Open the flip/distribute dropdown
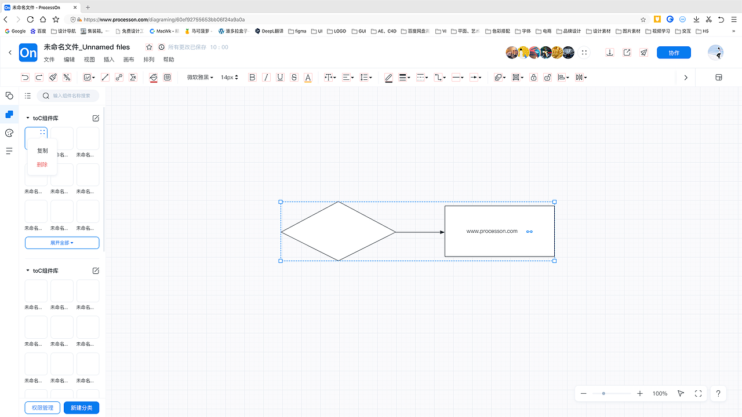742x417 pixels. [x=581, y=77]
